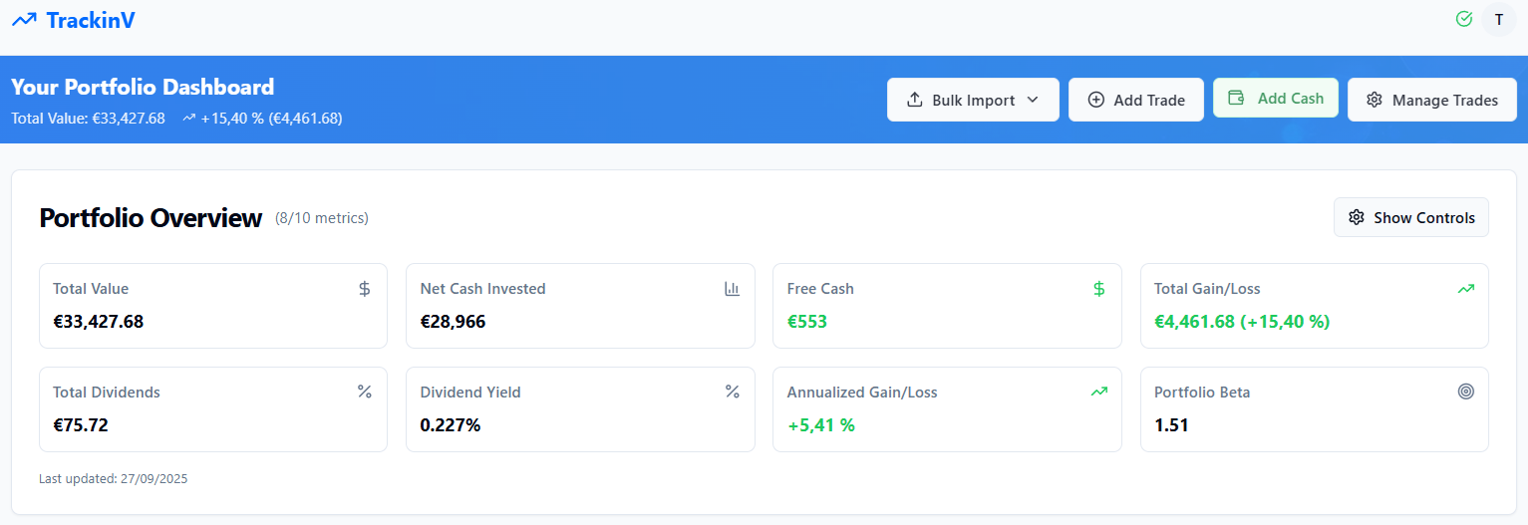Click the Net Cash Invested label

coord(483,289)
